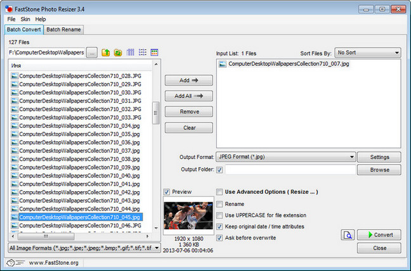Image resolution: width=411 pixels, height=271 pixels.
Task: Click highlighted ComputerDesktopWallpapersCollection710_045.jpg
Action: (x=80, y=217)
